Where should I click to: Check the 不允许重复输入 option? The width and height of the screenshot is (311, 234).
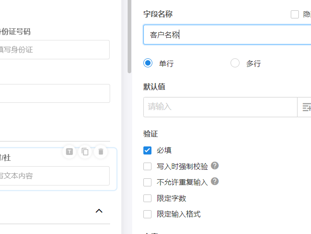point(147,182)
